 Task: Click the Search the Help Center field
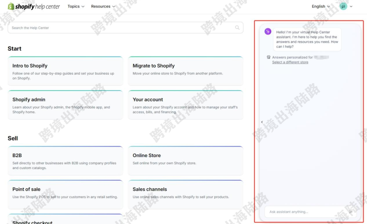[x=125, y=28]
